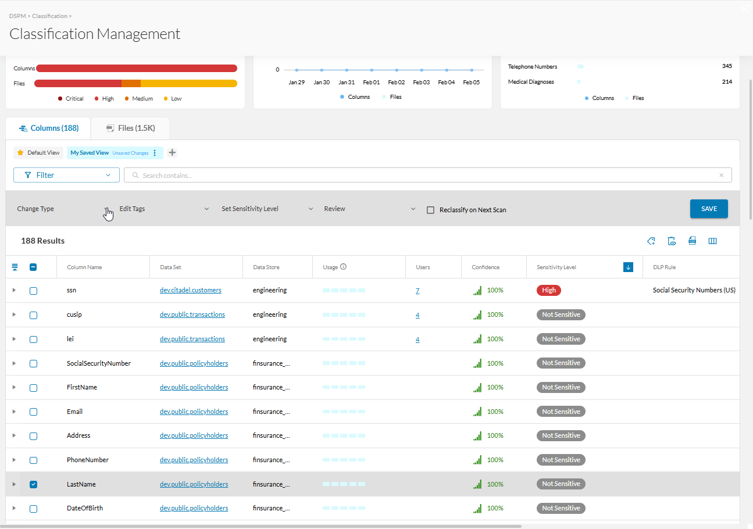Image resolution: width=753 pixels, height=529 pixels.
Task: Add a new view with plus icon
Action: (172, 153)
